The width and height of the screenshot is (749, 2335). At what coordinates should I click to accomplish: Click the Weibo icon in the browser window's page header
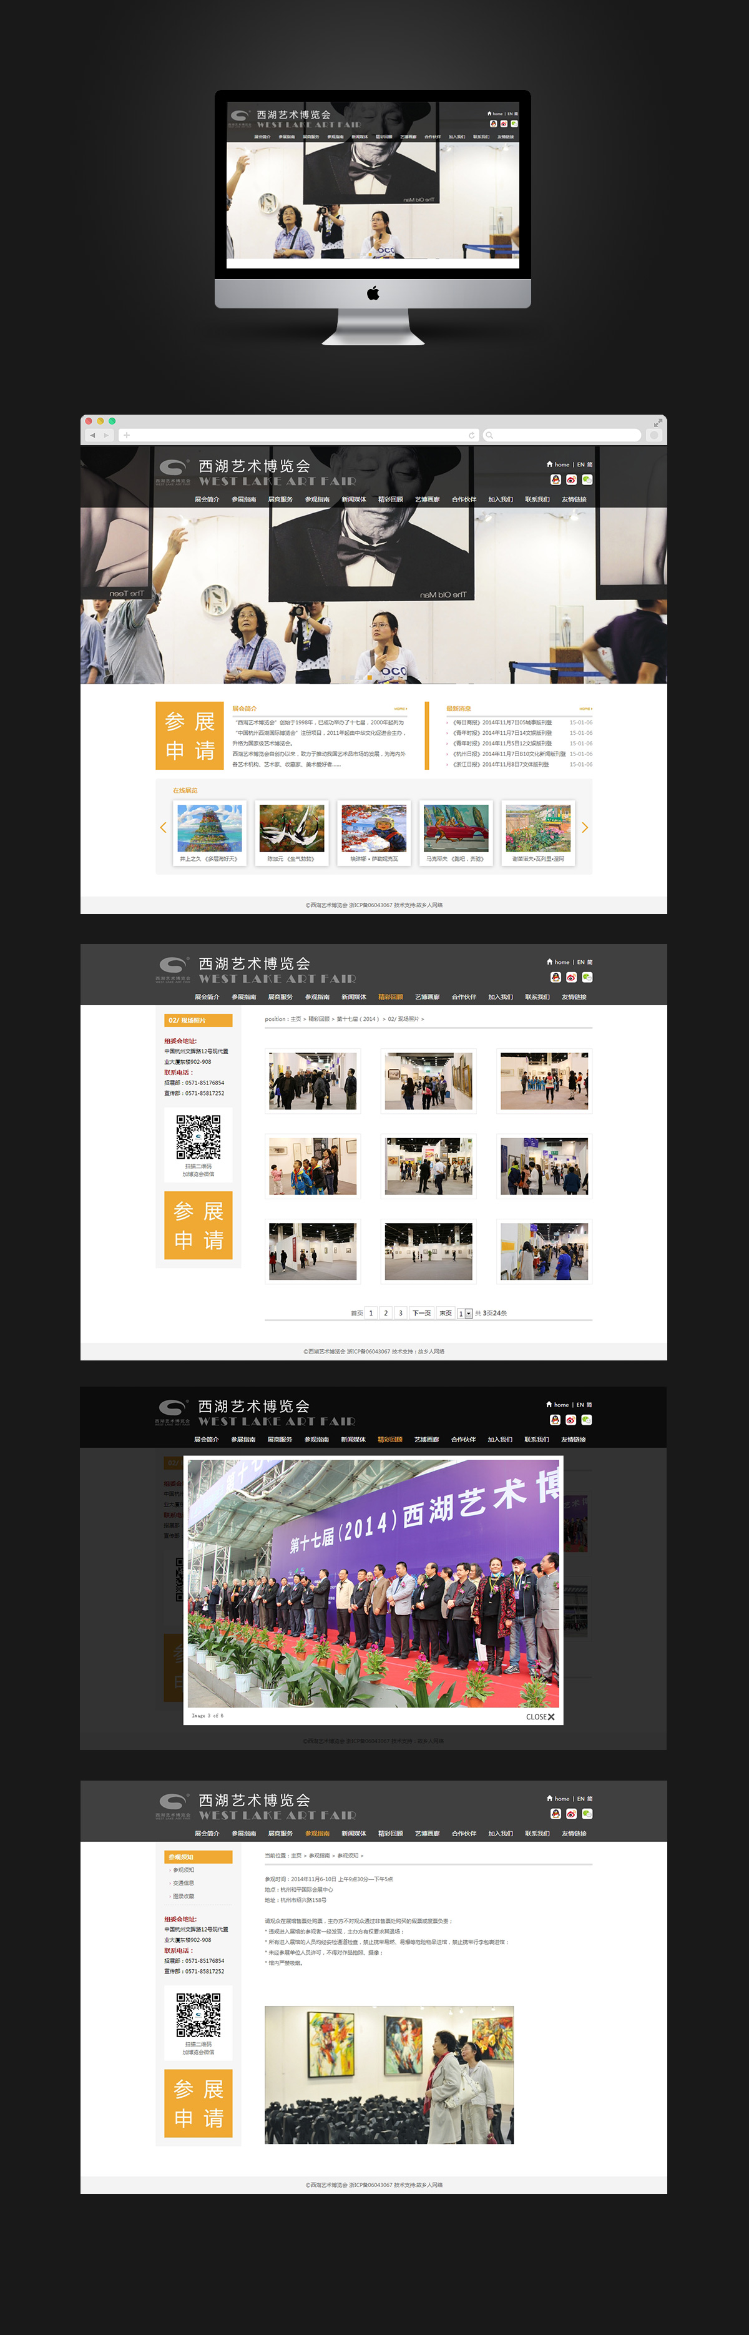[x=570, y=479]
